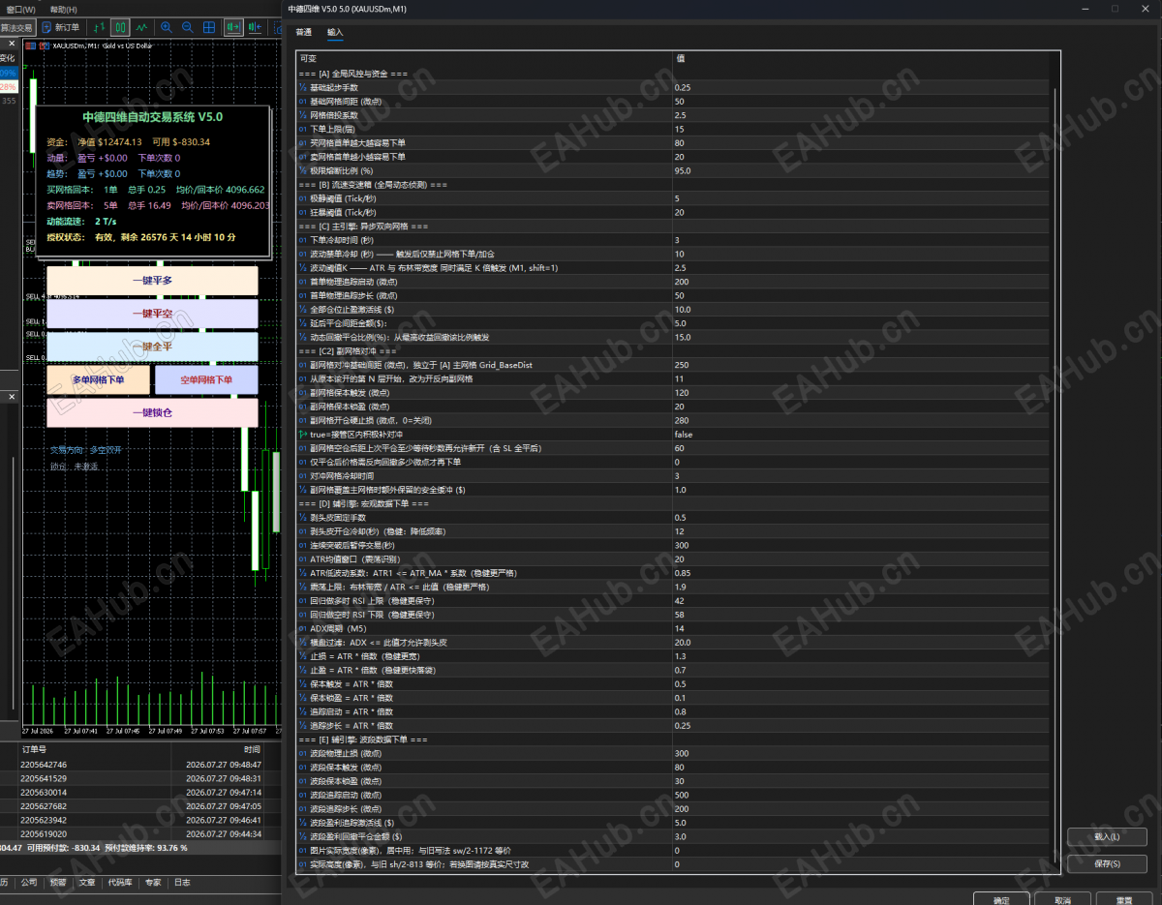1162x905 pixels.
Task: Open the 文章 articles tab in toolbox
Action: click(87, 883)
